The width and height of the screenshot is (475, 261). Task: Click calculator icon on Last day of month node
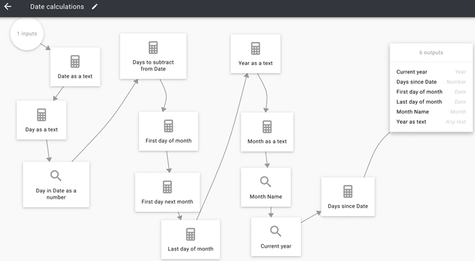coord(191,234)
